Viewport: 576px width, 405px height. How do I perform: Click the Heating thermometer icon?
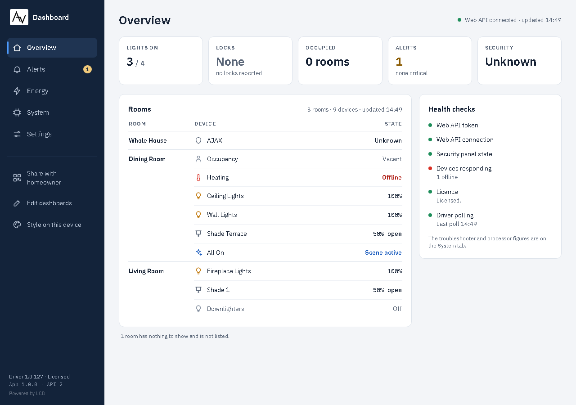(198, 177)
